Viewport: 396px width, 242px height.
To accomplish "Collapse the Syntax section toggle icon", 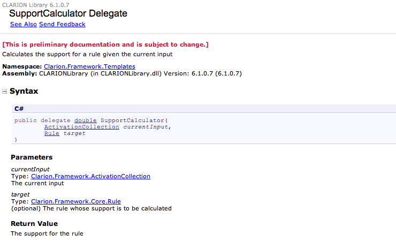I will tap(5, 92).
